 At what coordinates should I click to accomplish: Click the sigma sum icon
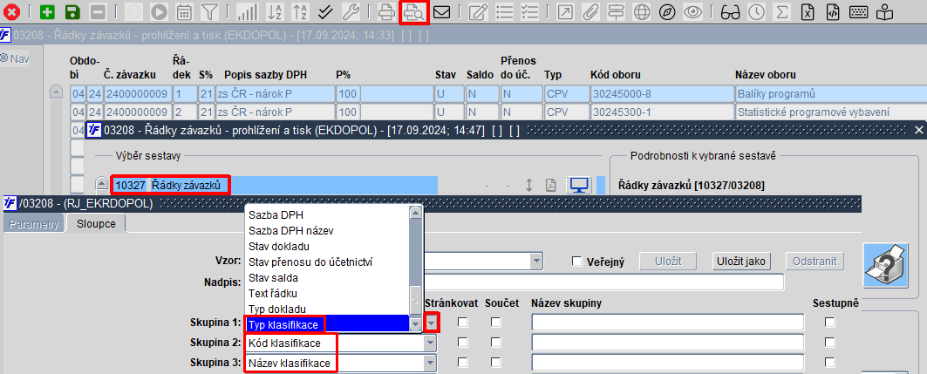781,11
